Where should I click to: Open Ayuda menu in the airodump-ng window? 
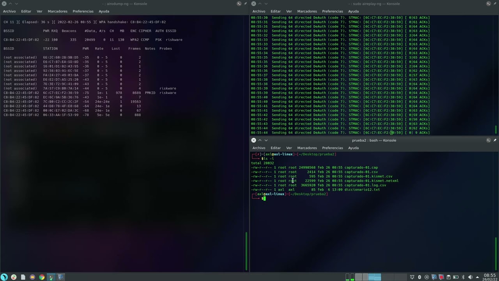104,11
